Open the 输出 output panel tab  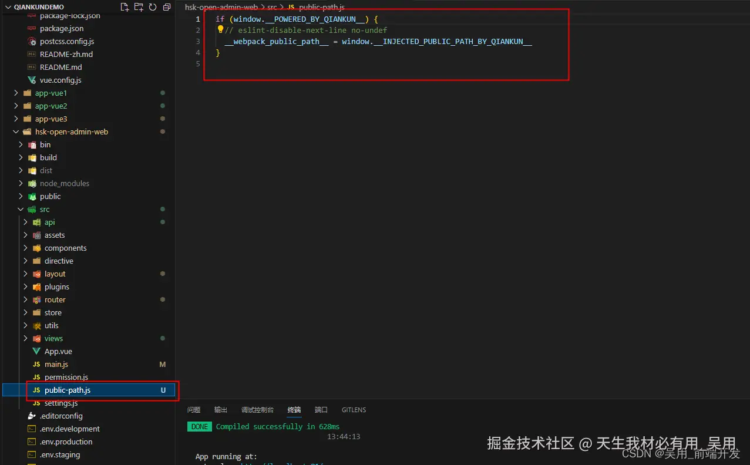tap(220, 410)
